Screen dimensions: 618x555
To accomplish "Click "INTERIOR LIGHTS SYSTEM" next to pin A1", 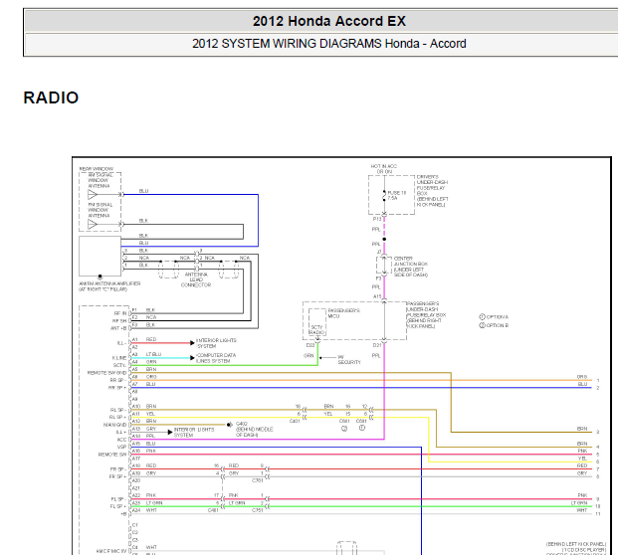I will pos(216,343).
